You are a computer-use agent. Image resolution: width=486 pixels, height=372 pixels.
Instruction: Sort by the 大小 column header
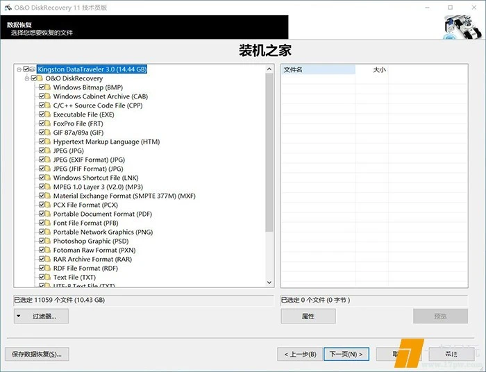click(x=379, y=69)
